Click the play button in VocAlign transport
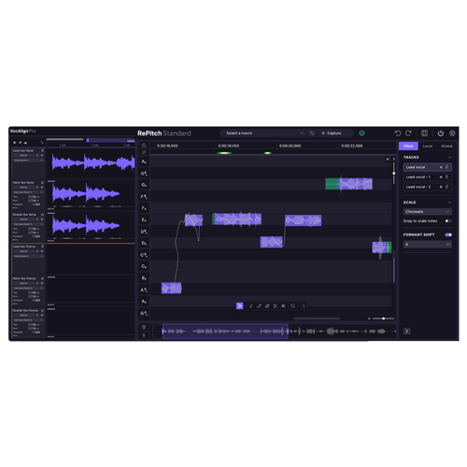The width and height of the screenshot is (467, 467). 15,143
